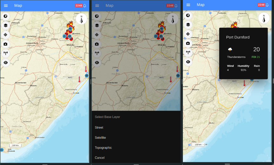Viewport: 274px width, 165px height.
Task: Click globe icon in left panel toolbar
Action: (x=6, y=16)
